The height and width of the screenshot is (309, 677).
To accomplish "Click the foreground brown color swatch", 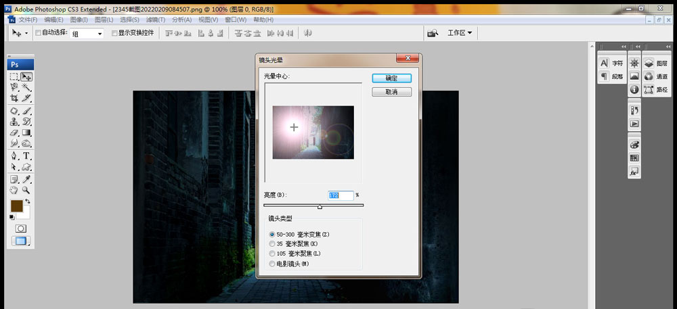I will (17, 206).
